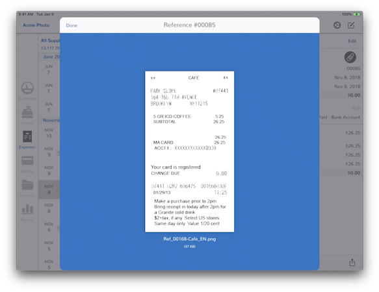Viewport: 379px width, 292px height.
Task: Select the NOV 15 expense row
Action: [49, 133]
